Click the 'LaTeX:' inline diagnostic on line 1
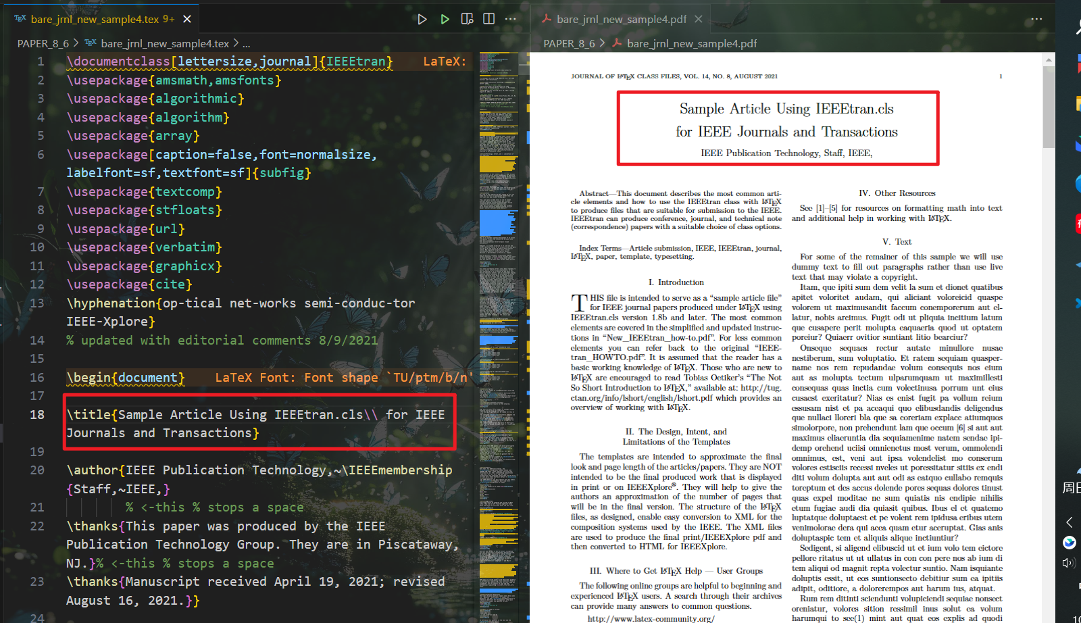Viewport: 1081px width, 623px height. point(445,61)
